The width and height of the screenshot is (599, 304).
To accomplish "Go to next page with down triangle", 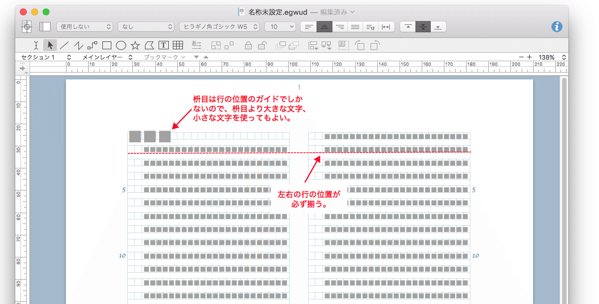I will pyautogui.click(x=197, y=57).
